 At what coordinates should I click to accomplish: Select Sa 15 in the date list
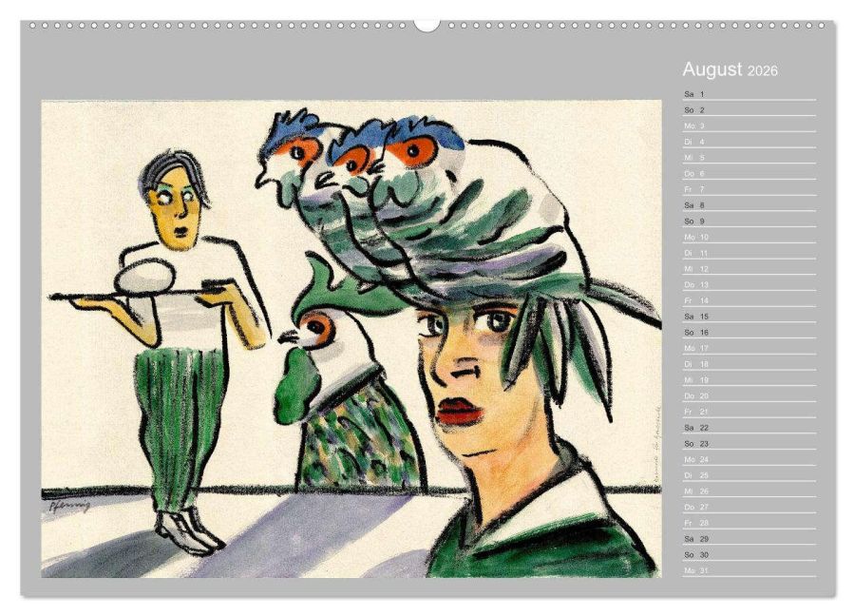749,317
